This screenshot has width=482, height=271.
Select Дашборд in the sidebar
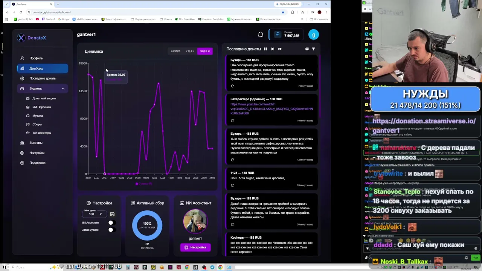point(43,69)
